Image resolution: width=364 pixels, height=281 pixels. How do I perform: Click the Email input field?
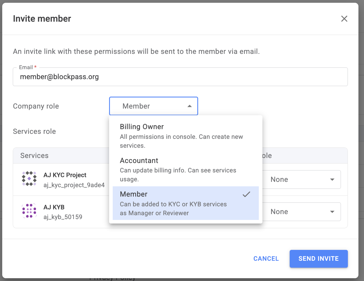[180, 77]
